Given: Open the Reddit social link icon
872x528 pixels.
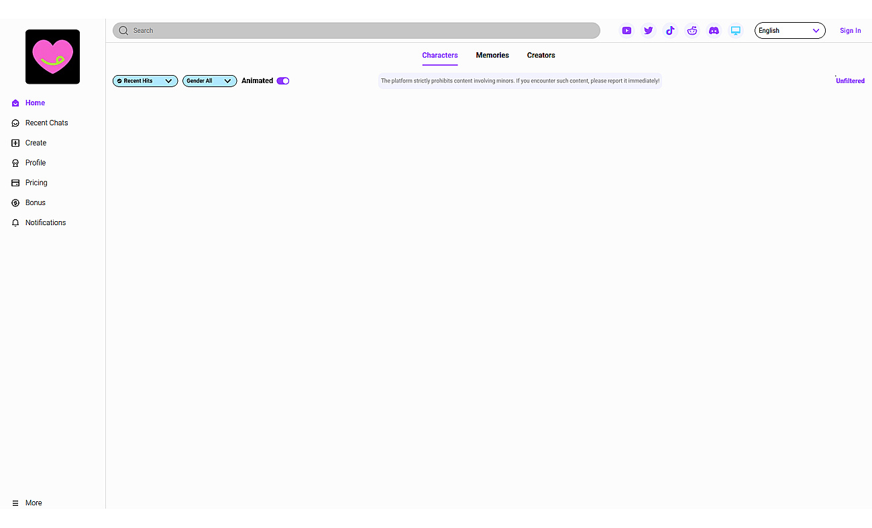Looking at the screenshot, I should click(x=692, y=31).
